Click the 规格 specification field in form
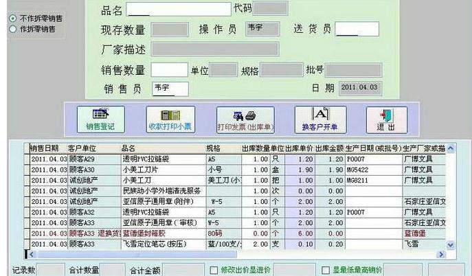472x276 pixels. 282,70
